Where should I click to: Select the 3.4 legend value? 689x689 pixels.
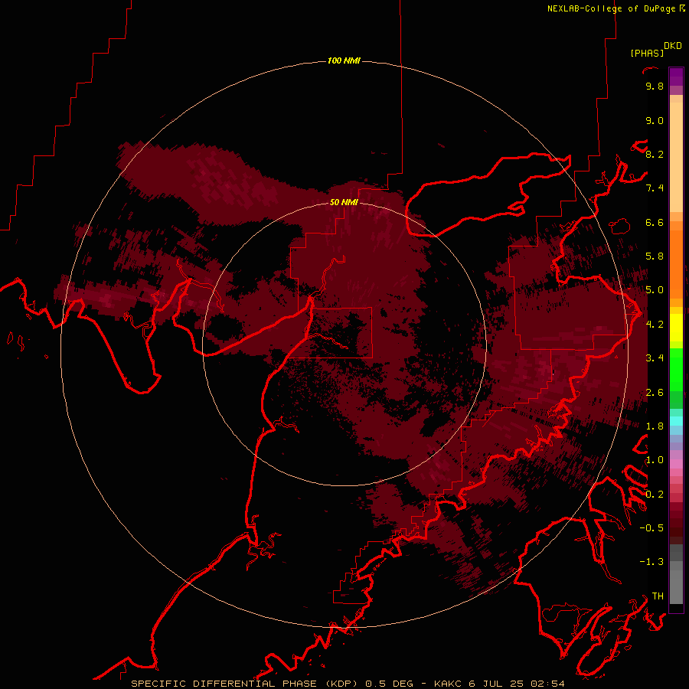coord(655,358)
